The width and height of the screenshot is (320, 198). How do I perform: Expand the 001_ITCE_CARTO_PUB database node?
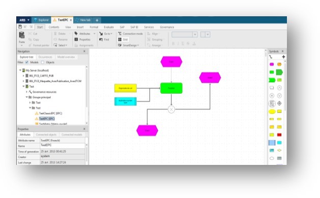23,76
